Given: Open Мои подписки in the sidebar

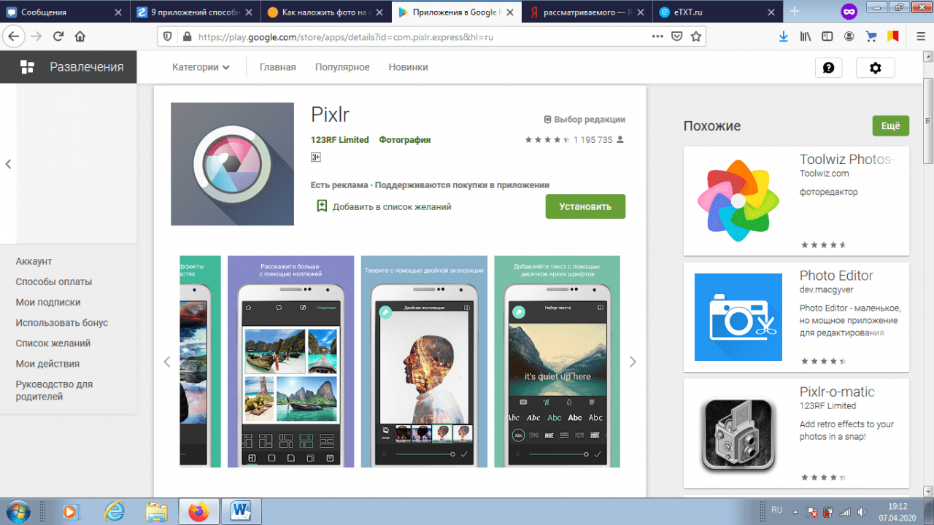Looking at the screenshot, I should pyautogui.click(x=48, y=302).
